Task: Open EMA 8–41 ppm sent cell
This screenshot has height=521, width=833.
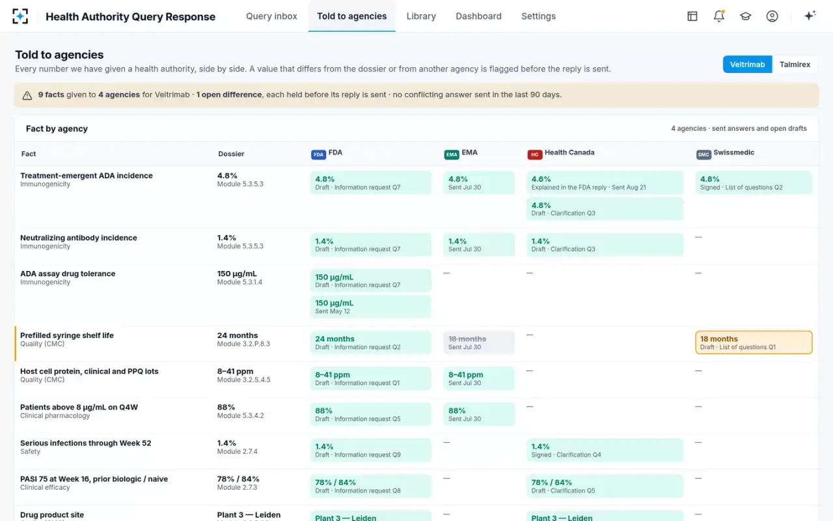Action: pos(479,378)
